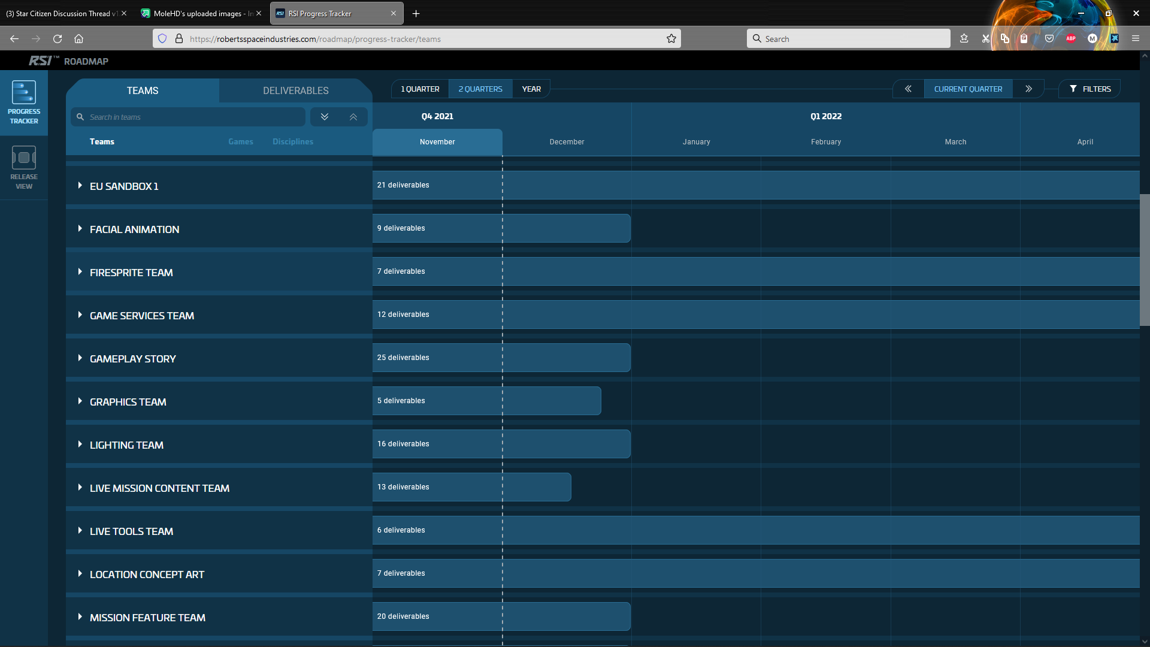Expand the LOCATION CONCEPT ART row
The width and height of the screenshot is (1150, 647).
pos(80,574)
